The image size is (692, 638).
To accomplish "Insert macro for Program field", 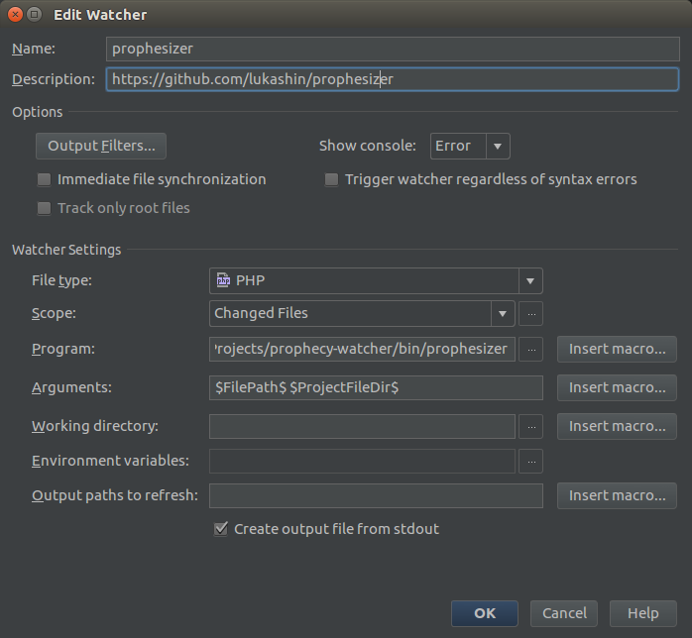I will pos(617,349).
